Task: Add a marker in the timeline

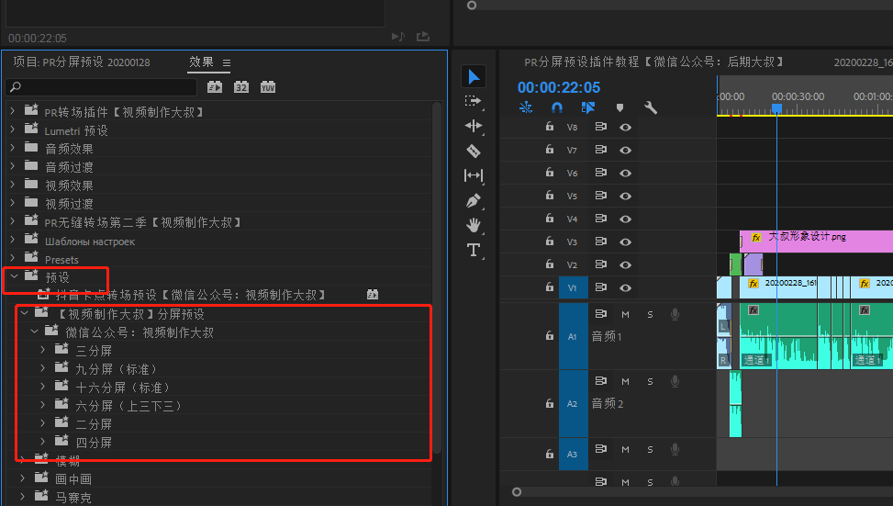Action: [620, 107]
